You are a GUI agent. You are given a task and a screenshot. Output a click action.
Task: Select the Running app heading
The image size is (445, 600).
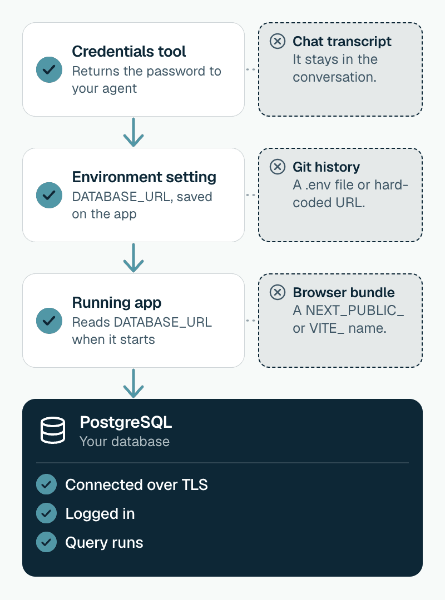tap(116, 303)
